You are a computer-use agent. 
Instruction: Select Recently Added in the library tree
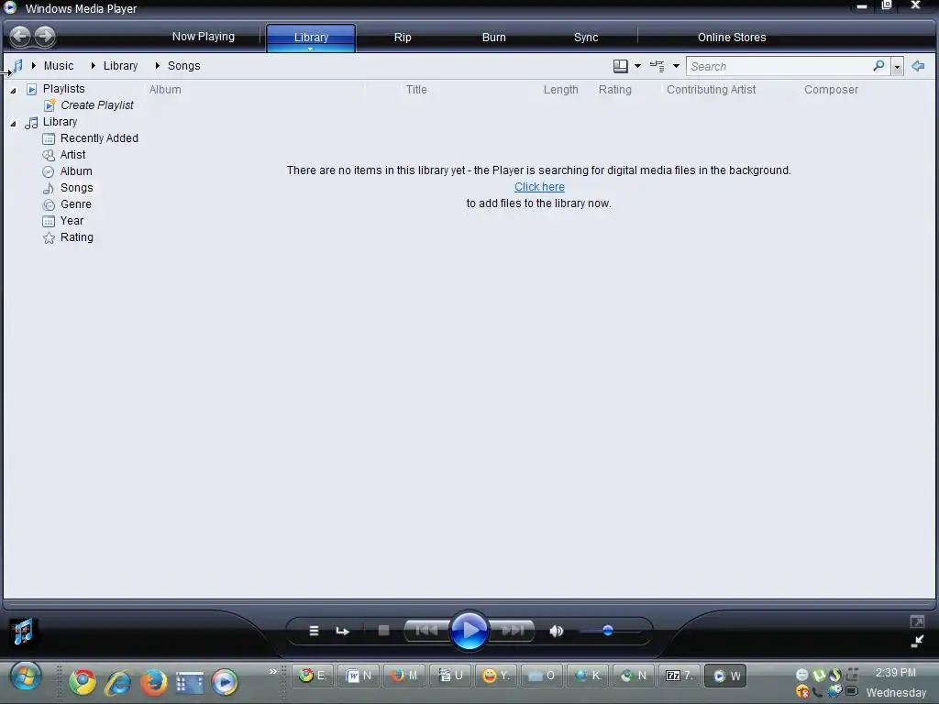(99, 138)
